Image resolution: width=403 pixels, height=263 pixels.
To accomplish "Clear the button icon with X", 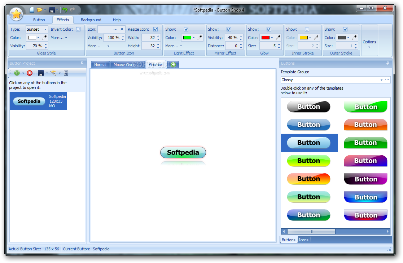I will [x=122, y=29].
